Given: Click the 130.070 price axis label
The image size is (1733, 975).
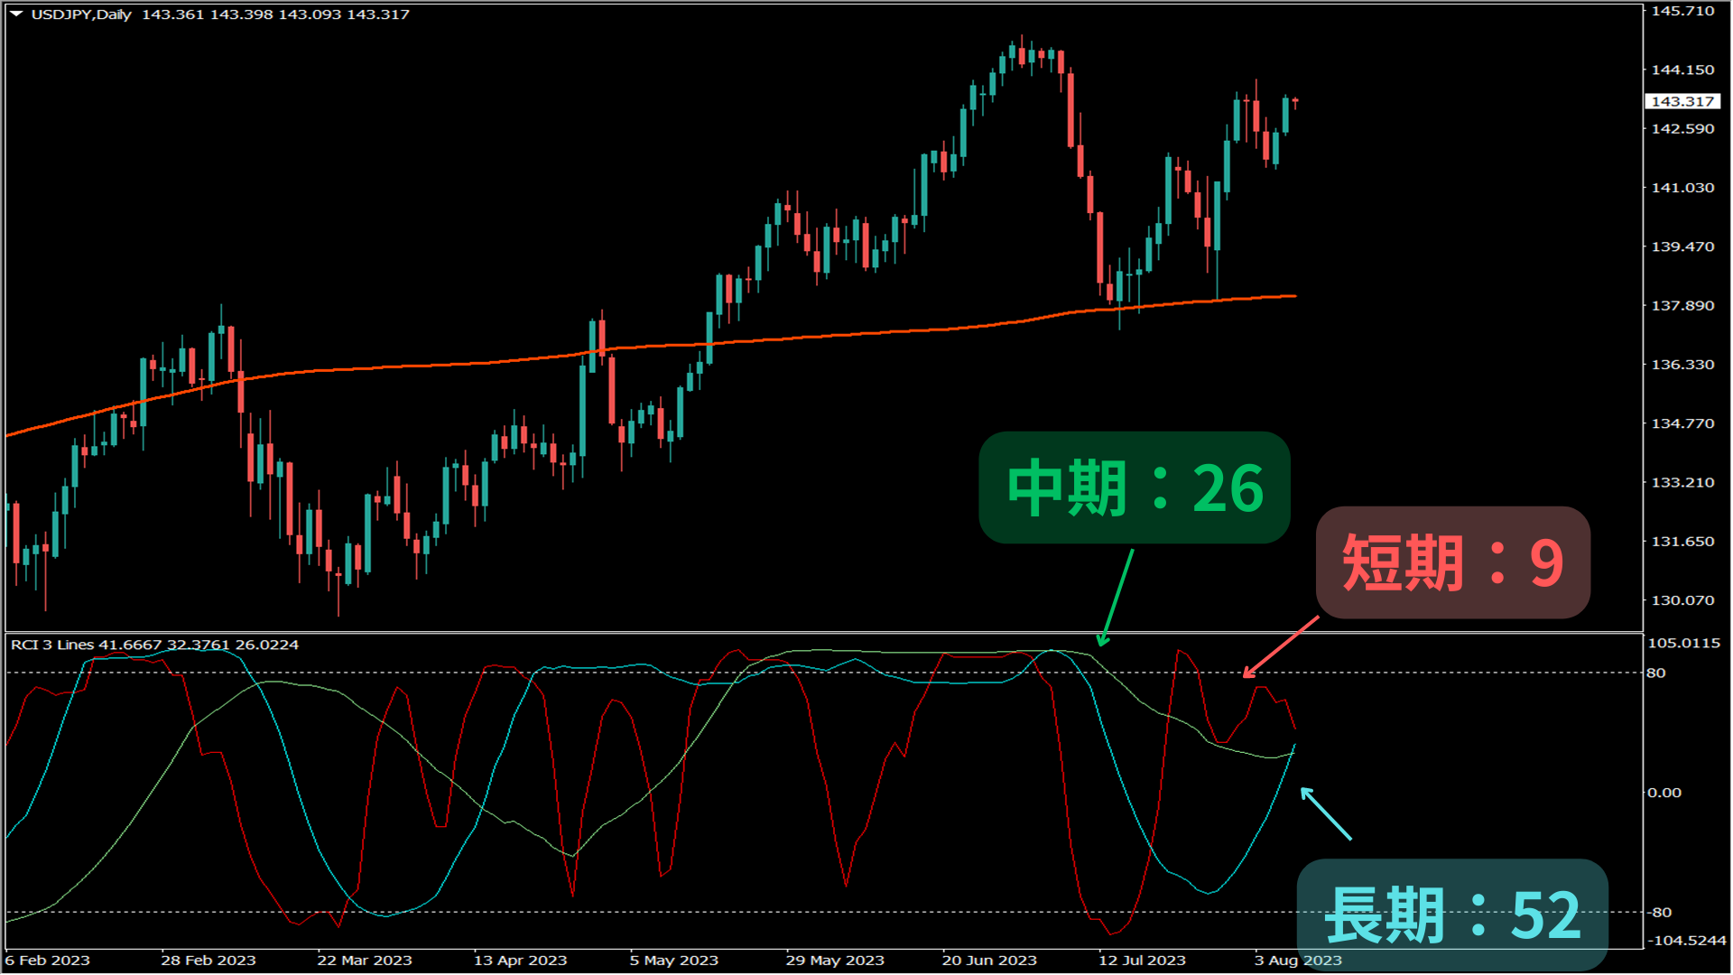Looking at the screenshot, I should point(1682,600).
